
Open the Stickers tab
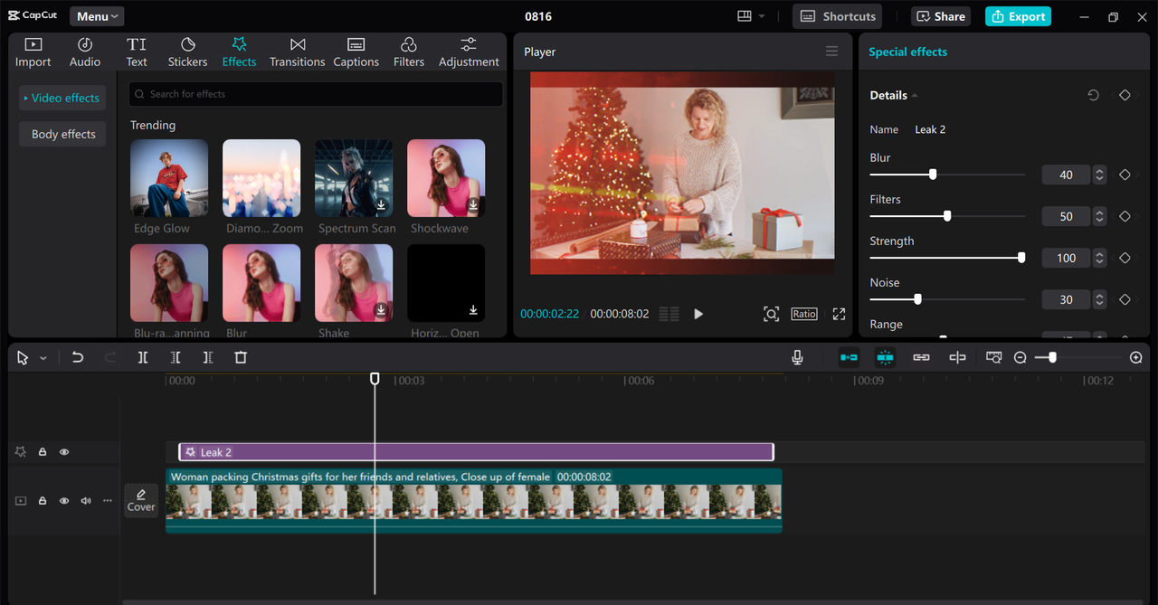[187, 52]
